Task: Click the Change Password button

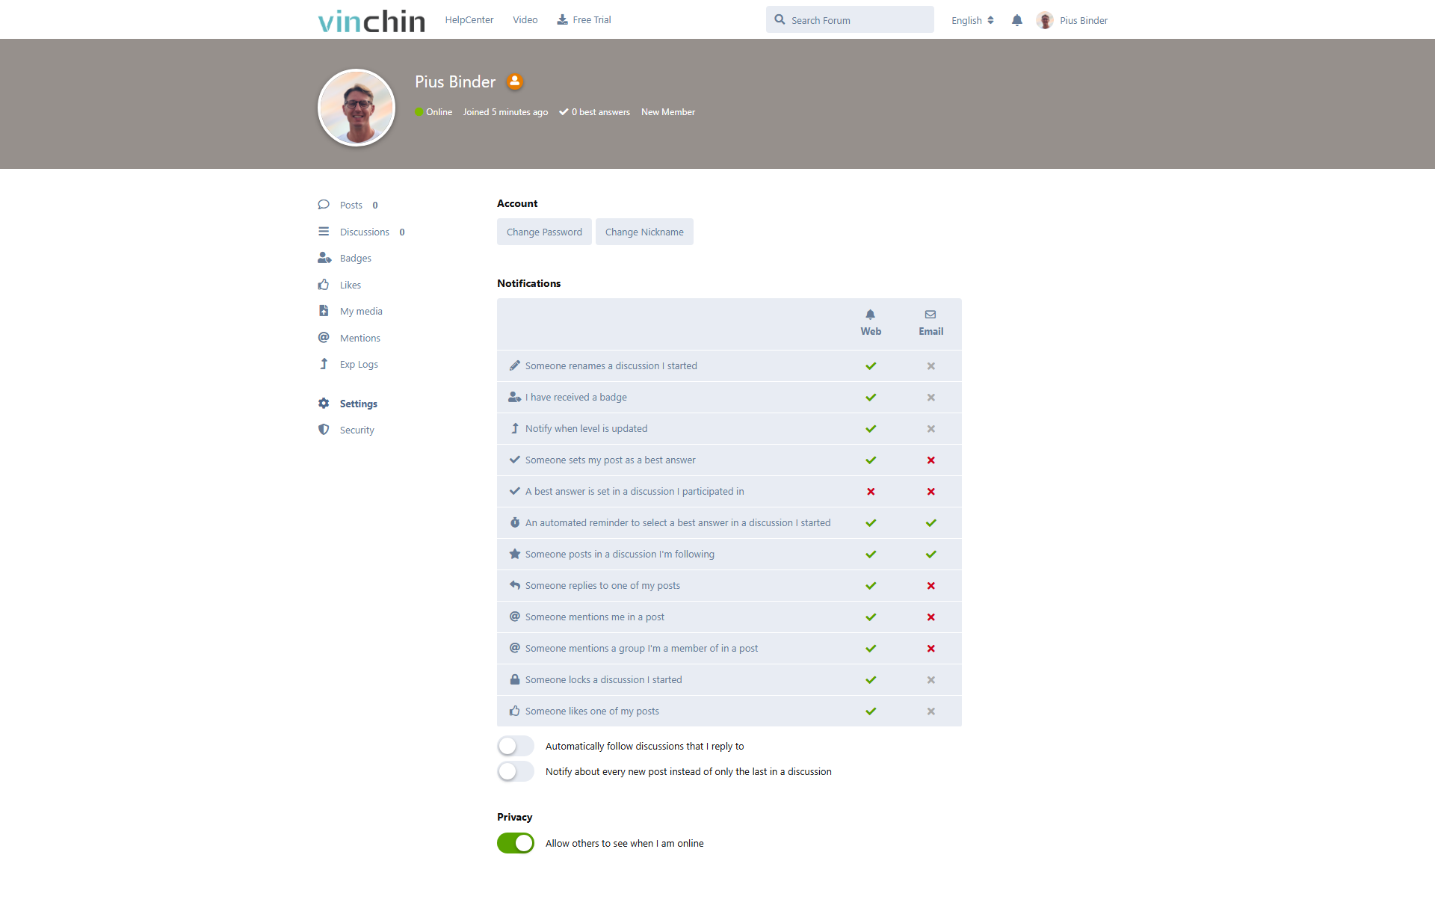Action: 544,232
